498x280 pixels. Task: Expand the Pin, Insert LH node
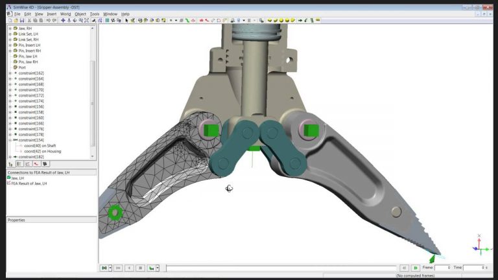pos(10,45)
